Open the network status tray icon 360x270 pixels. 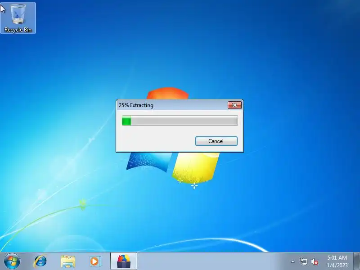(x=303, y=261)
